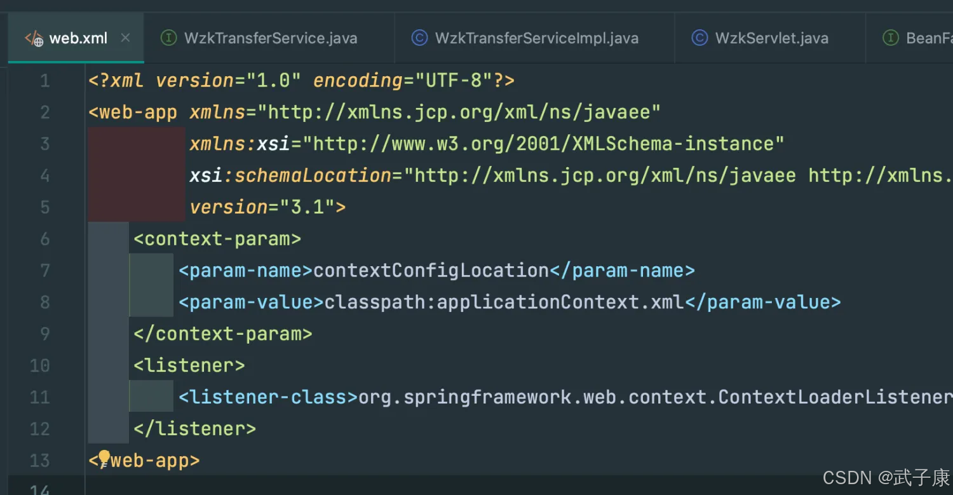
Task: Click line number 10 in the gutter
Action: pos(39,365)
